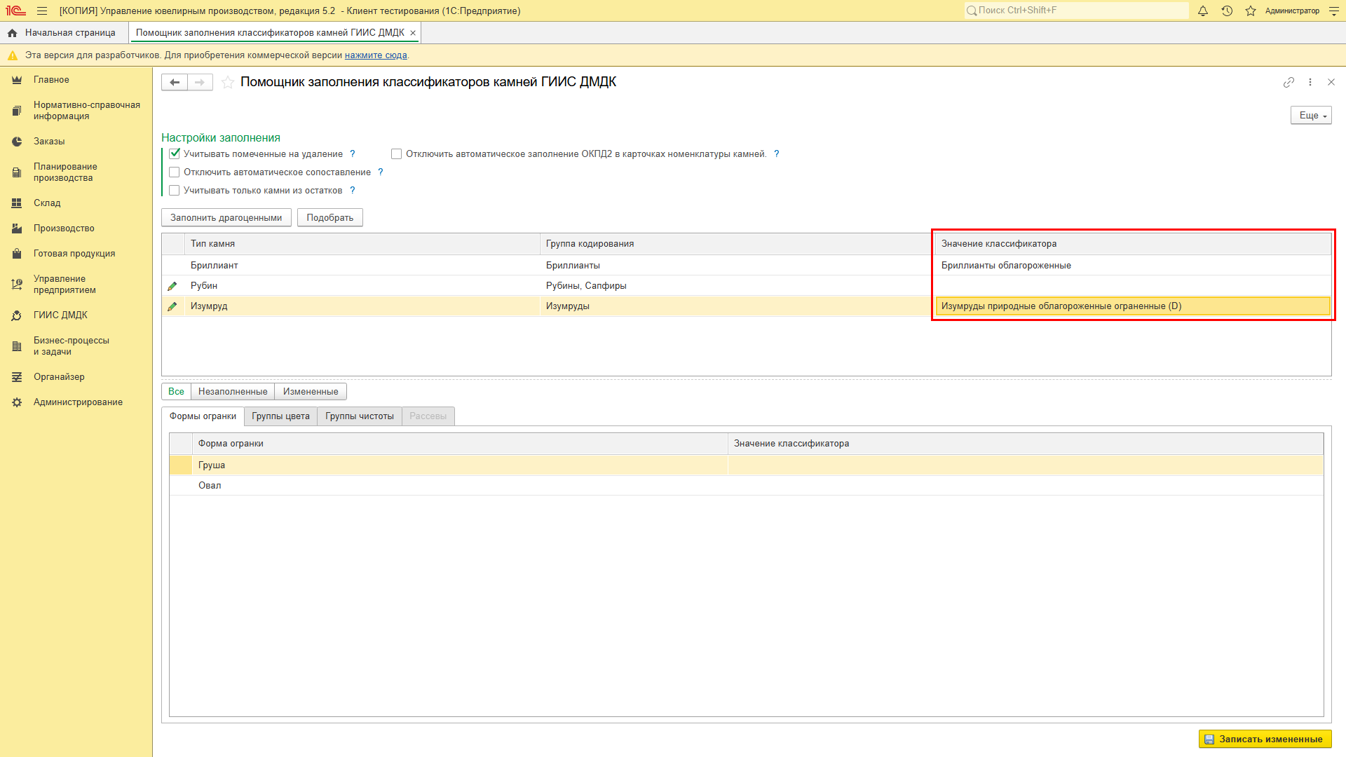Open form options three-dots menu
The width and height of the screenshot is (1346, 757).
(x=1310, y=82)
